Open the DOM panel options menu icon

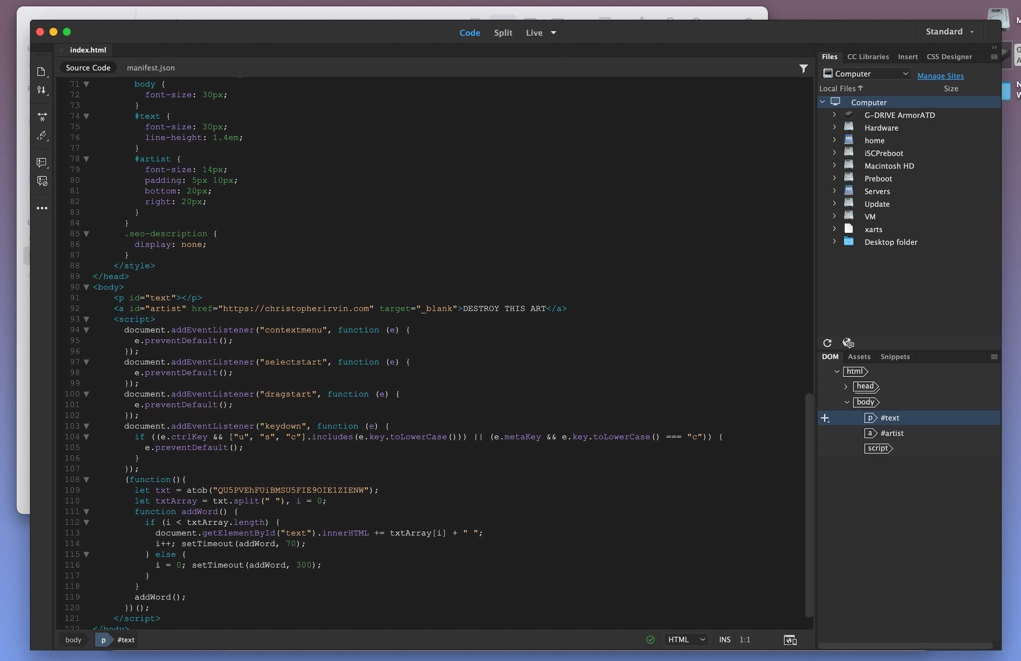(x=994, y=357)
